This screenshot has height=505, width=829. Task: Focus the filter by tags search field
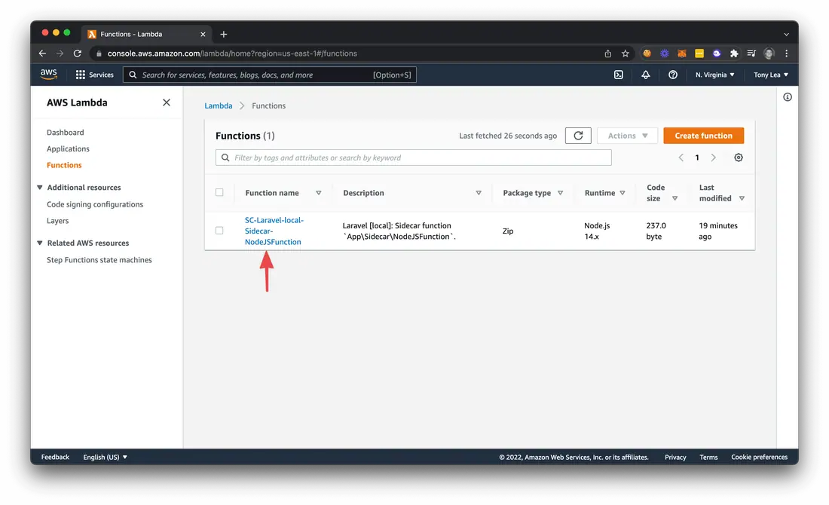click(x=414, y=158)
